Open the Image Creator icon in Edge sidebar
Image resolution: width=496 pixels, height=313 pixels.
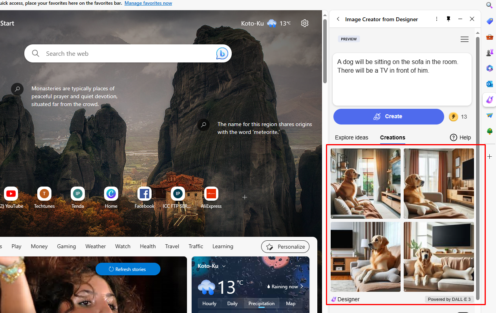click(x=489, y=100)
